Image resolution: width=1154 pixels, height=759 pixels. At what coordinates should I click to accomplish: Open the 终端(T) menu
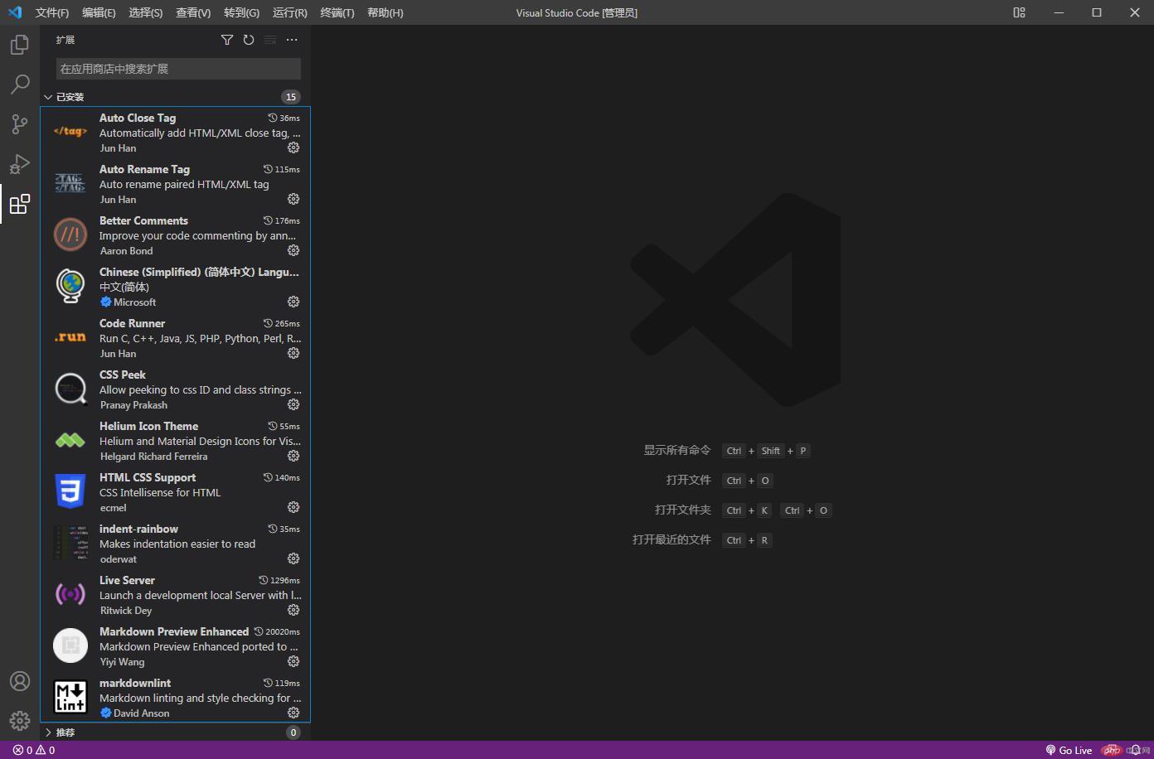tap(337, 12)
